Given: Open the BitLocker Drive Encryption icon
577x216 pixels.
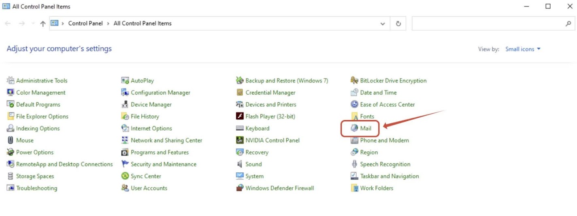Looking at the screenshot, I should coord(354,80).
